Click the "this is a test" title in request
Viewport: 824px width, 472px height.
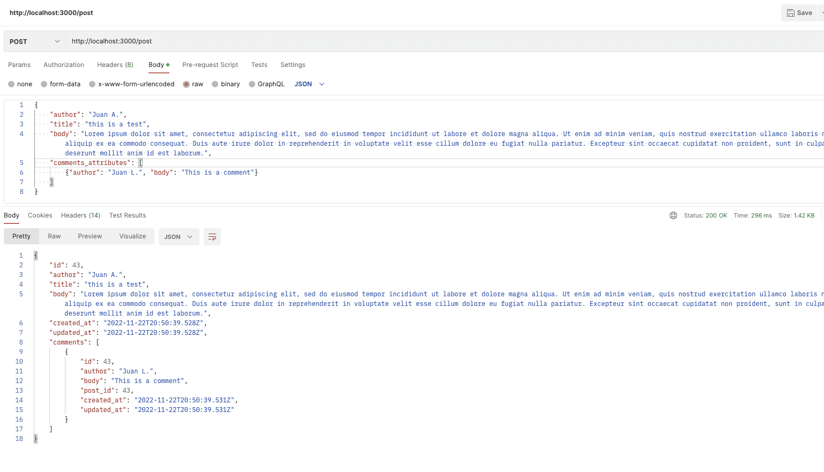116,124
